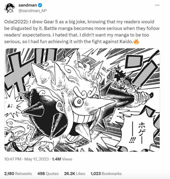170x179 pixels.
Task: Click the 10:47 PM timestamp
Action: pyautogui.click(x=13, y=159)
